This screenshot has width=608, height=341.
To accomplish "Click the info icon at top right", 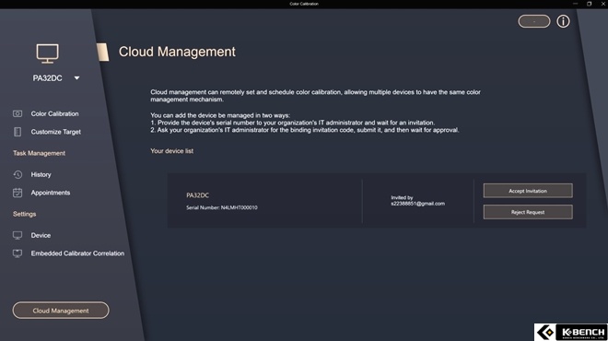I will click(563, 21).
